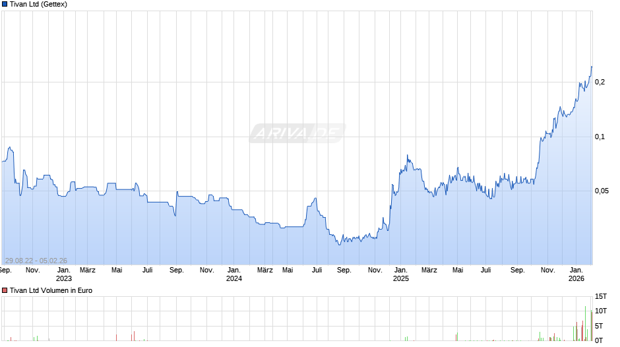The height and width of the screenshot is (347, 620).
Task: Click the 'März' label after Jan. 2023
Action: [87, 270]
